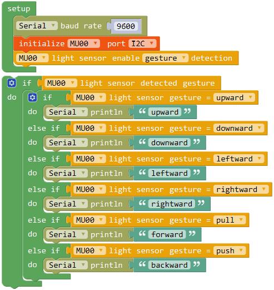Edit the "rightward" text string field
274x290 pixels.
[172, 204]
